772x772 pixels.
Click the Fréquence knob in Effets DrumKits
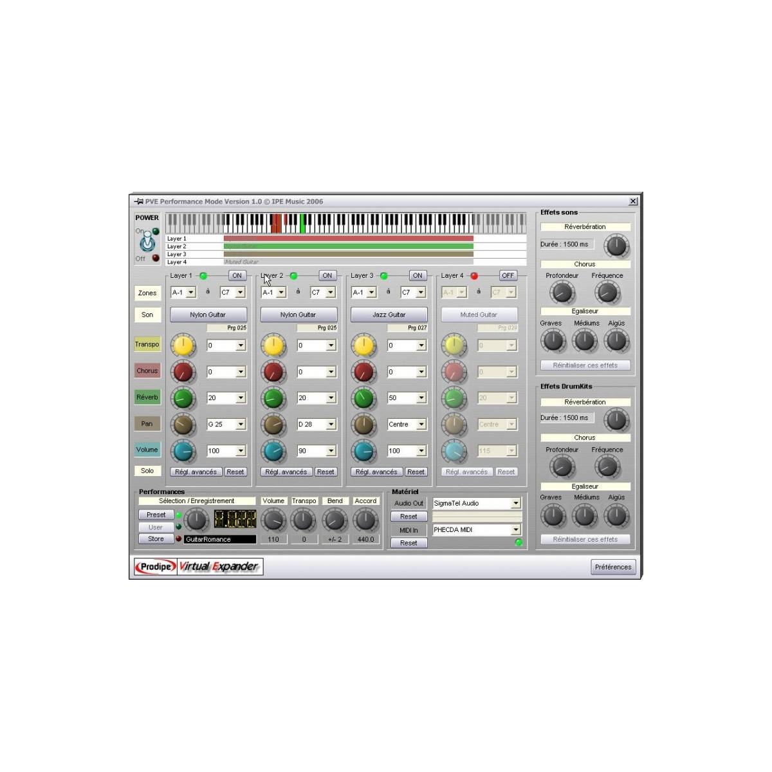click(607, 466)
